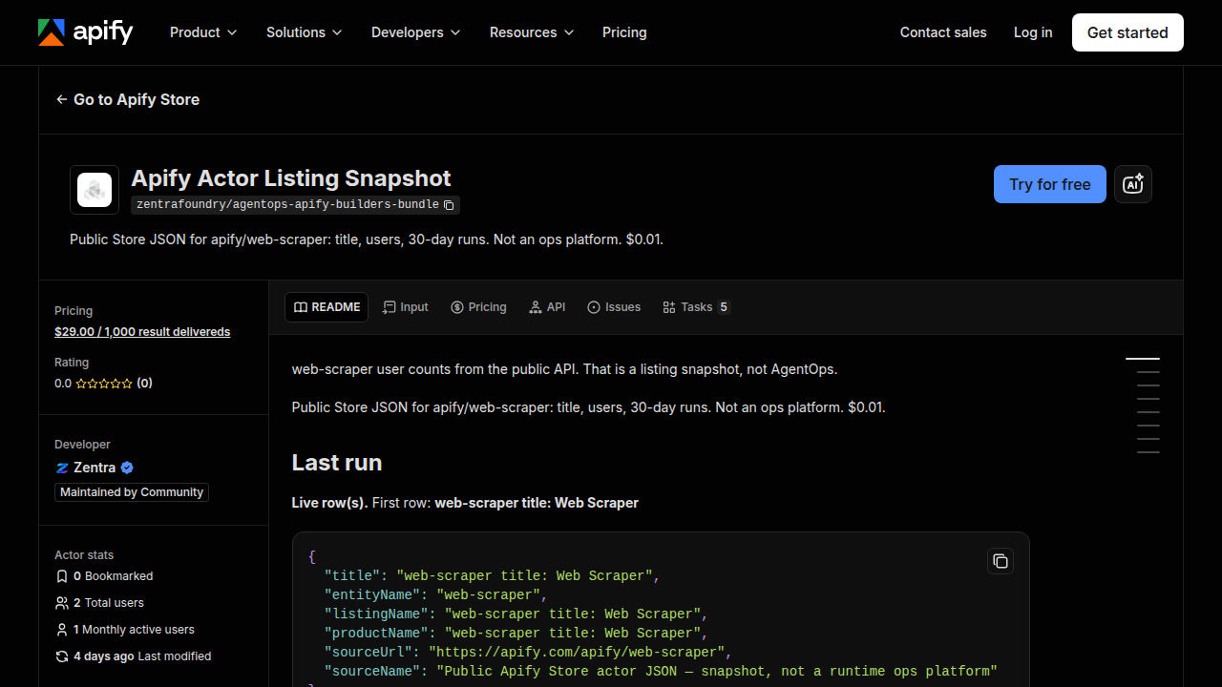Image resolution: width=1222 pixels, height=687 pixels.
Task: Click Try for free button
Action: click(1050, 184)
